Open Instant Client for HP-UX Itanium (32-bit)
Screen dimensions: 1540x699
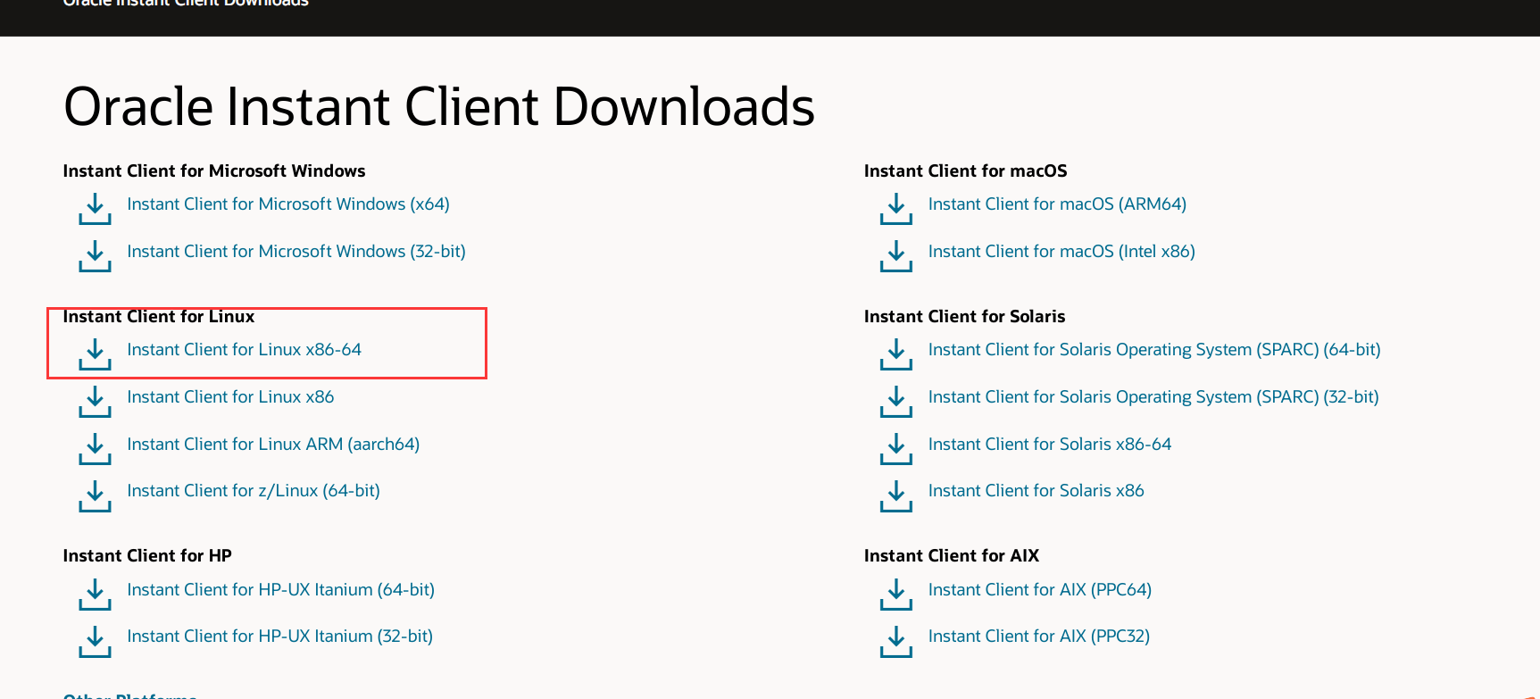click(x=280, y=637)
